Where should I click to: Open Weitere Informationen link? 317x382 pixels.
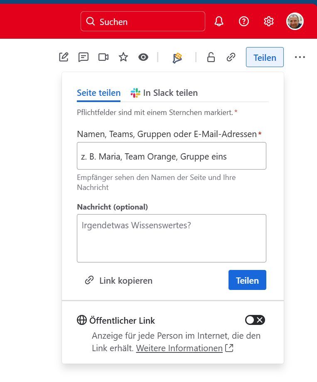click(x=179, y=348)
